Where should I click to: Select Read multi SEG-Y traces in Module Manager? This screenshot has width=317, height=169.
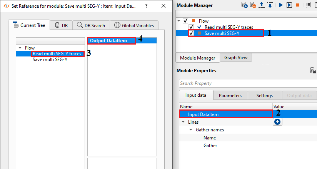229,27
